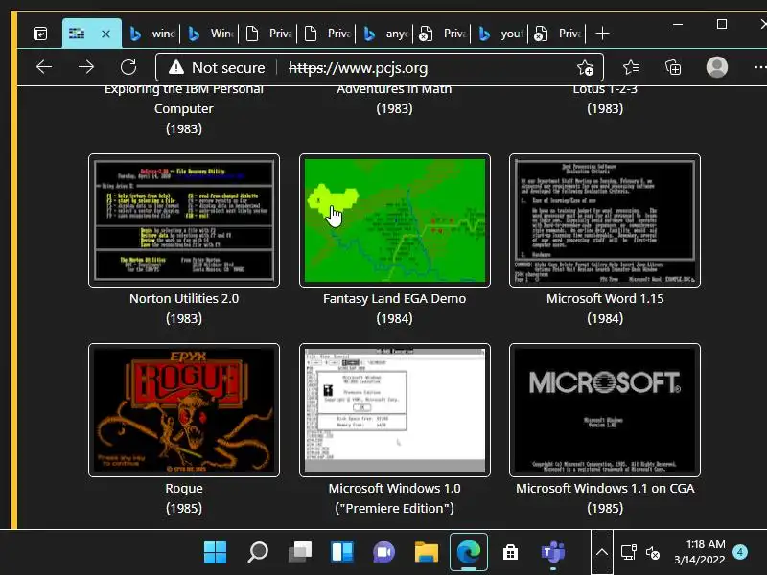Viewport: 767px width, 575px height.
Task: Click the 'Microsoft Word 1.15' title link
Action: [605, 298]
